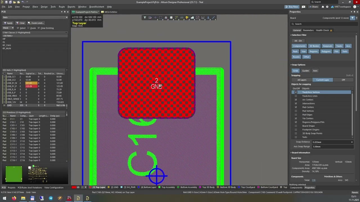Click the place dimension icon
The width and height of the screenshot is (360, 202).
click(203, 18)
